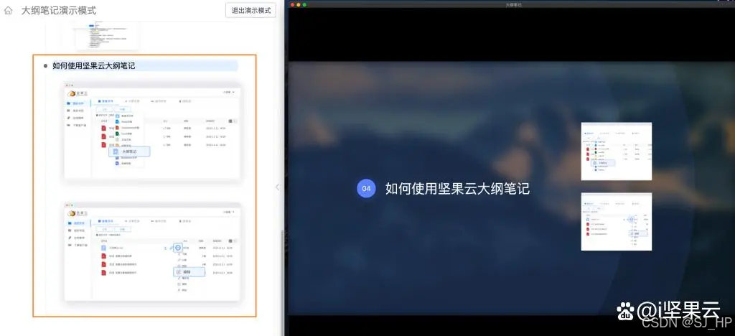Click the home icon beside 大纲笔记演示模式
The width and height of the screenshot is (735, 336).
(8, 11)
